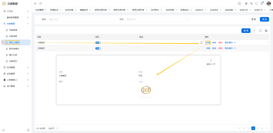
Task: Expand the 空间管理 sidebar menu
Action: tap(16, 67)
